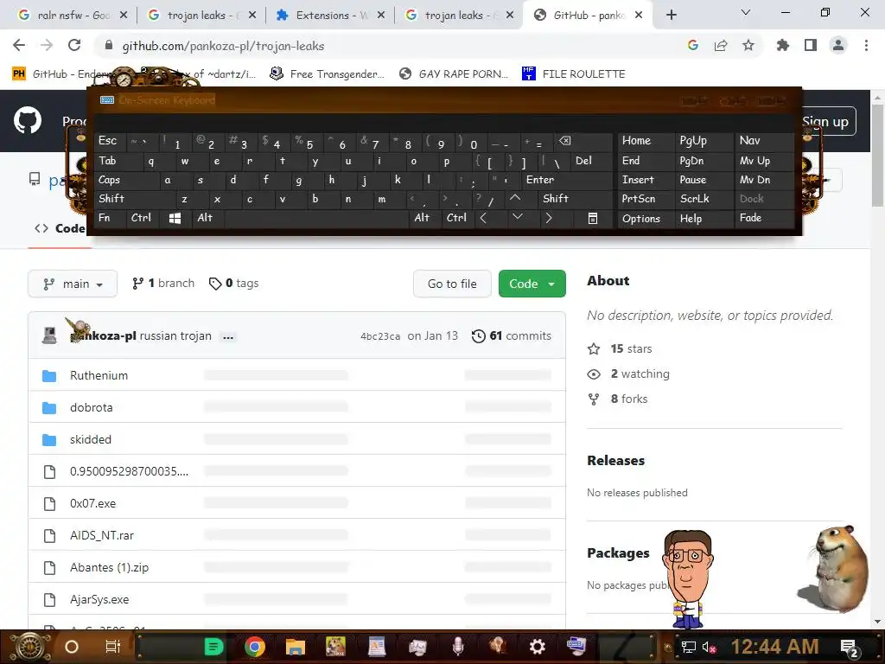Open Chrome from the taskbar
This screenshot has width=885, height=664.
[255, 647]
